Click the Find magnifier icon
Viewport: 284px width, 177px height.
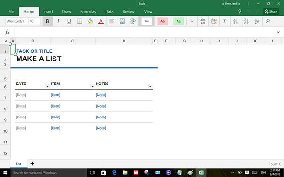268,21
